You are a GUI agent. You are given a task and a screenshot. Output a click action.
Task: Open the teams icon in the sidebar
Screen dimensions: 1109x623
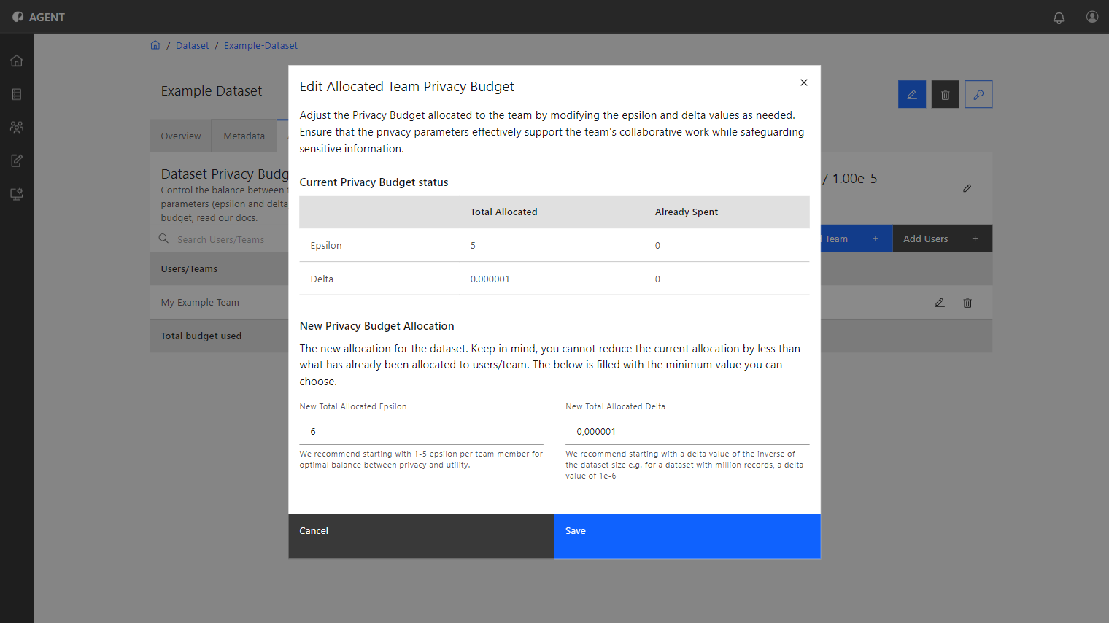coord(17,127)
